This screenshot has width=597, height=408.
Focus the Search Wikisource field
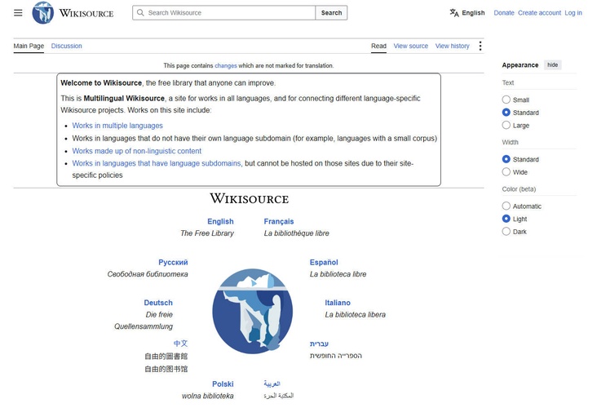coord(223,12)
